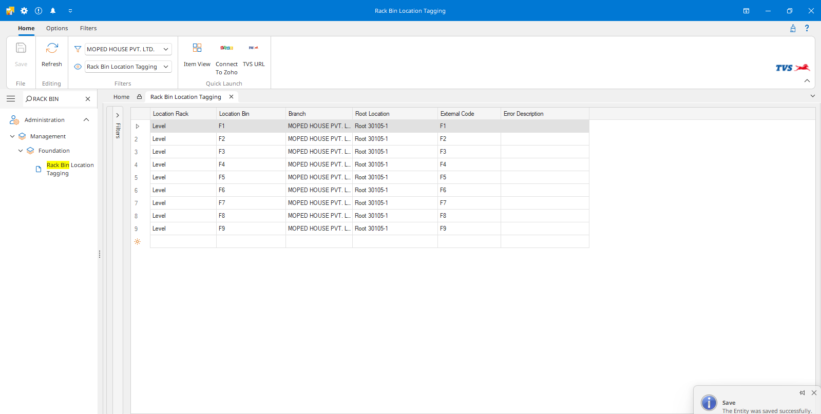Switch to the Options ribbon tab

coord(57,28)
